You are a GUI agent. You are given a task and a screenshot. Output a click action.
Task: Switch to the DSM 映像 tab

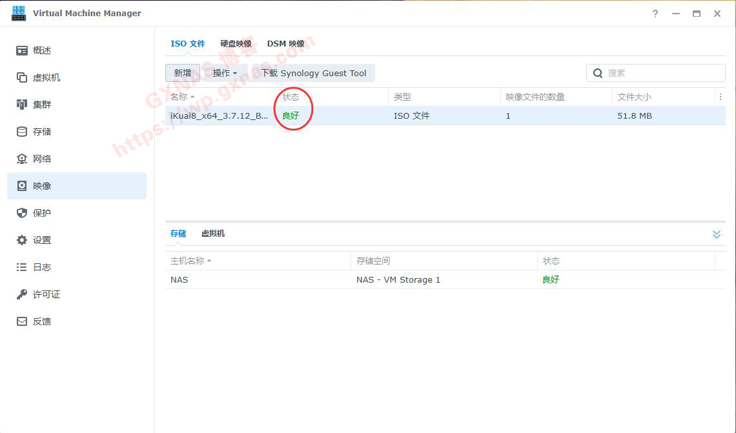click(x=285, y=44)
